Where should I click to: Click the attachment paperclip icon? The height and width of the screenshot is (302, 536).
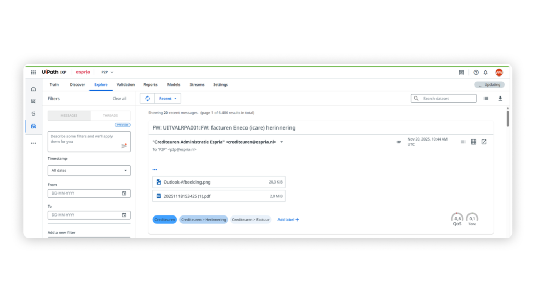click(399, 142)
